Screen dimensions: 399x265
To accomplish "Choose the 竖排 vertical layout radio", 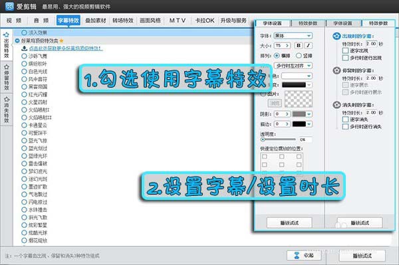I will (x=299, y=55).
